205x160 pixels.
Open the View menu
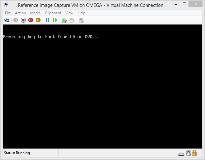click(69, 13)
